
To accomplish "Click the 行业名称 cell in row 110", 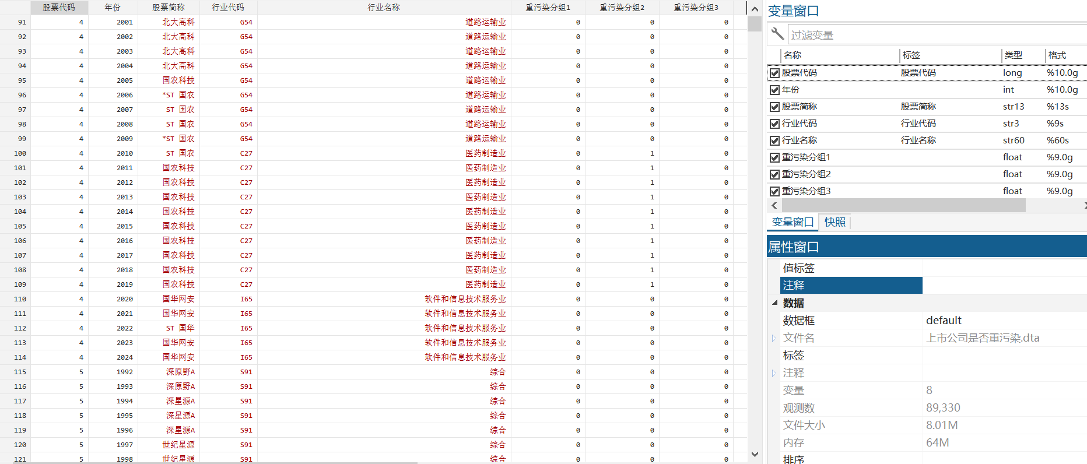I will point(384,299).
